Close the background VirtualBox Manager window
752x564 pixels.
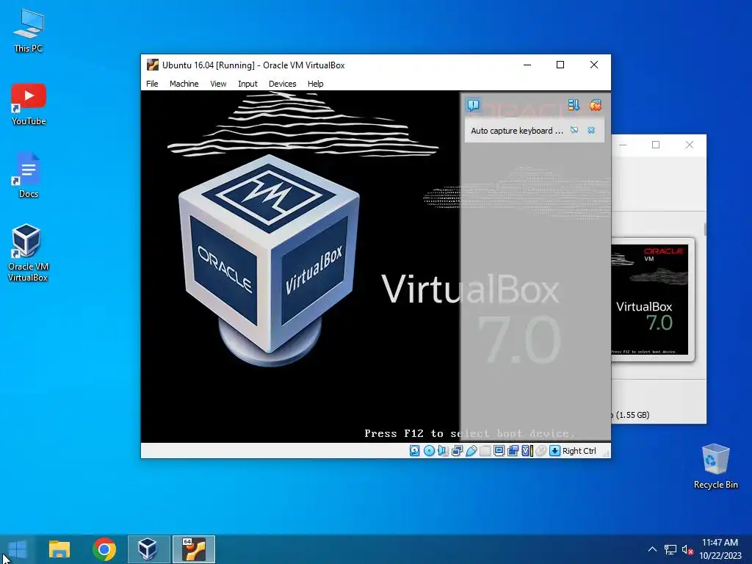(689, 145)
